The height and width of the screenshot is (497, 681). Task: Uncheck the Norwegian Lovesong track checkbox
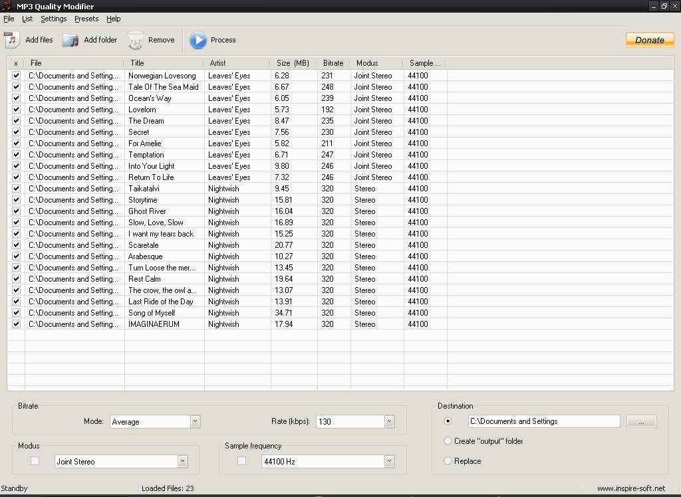pos(15,75)
